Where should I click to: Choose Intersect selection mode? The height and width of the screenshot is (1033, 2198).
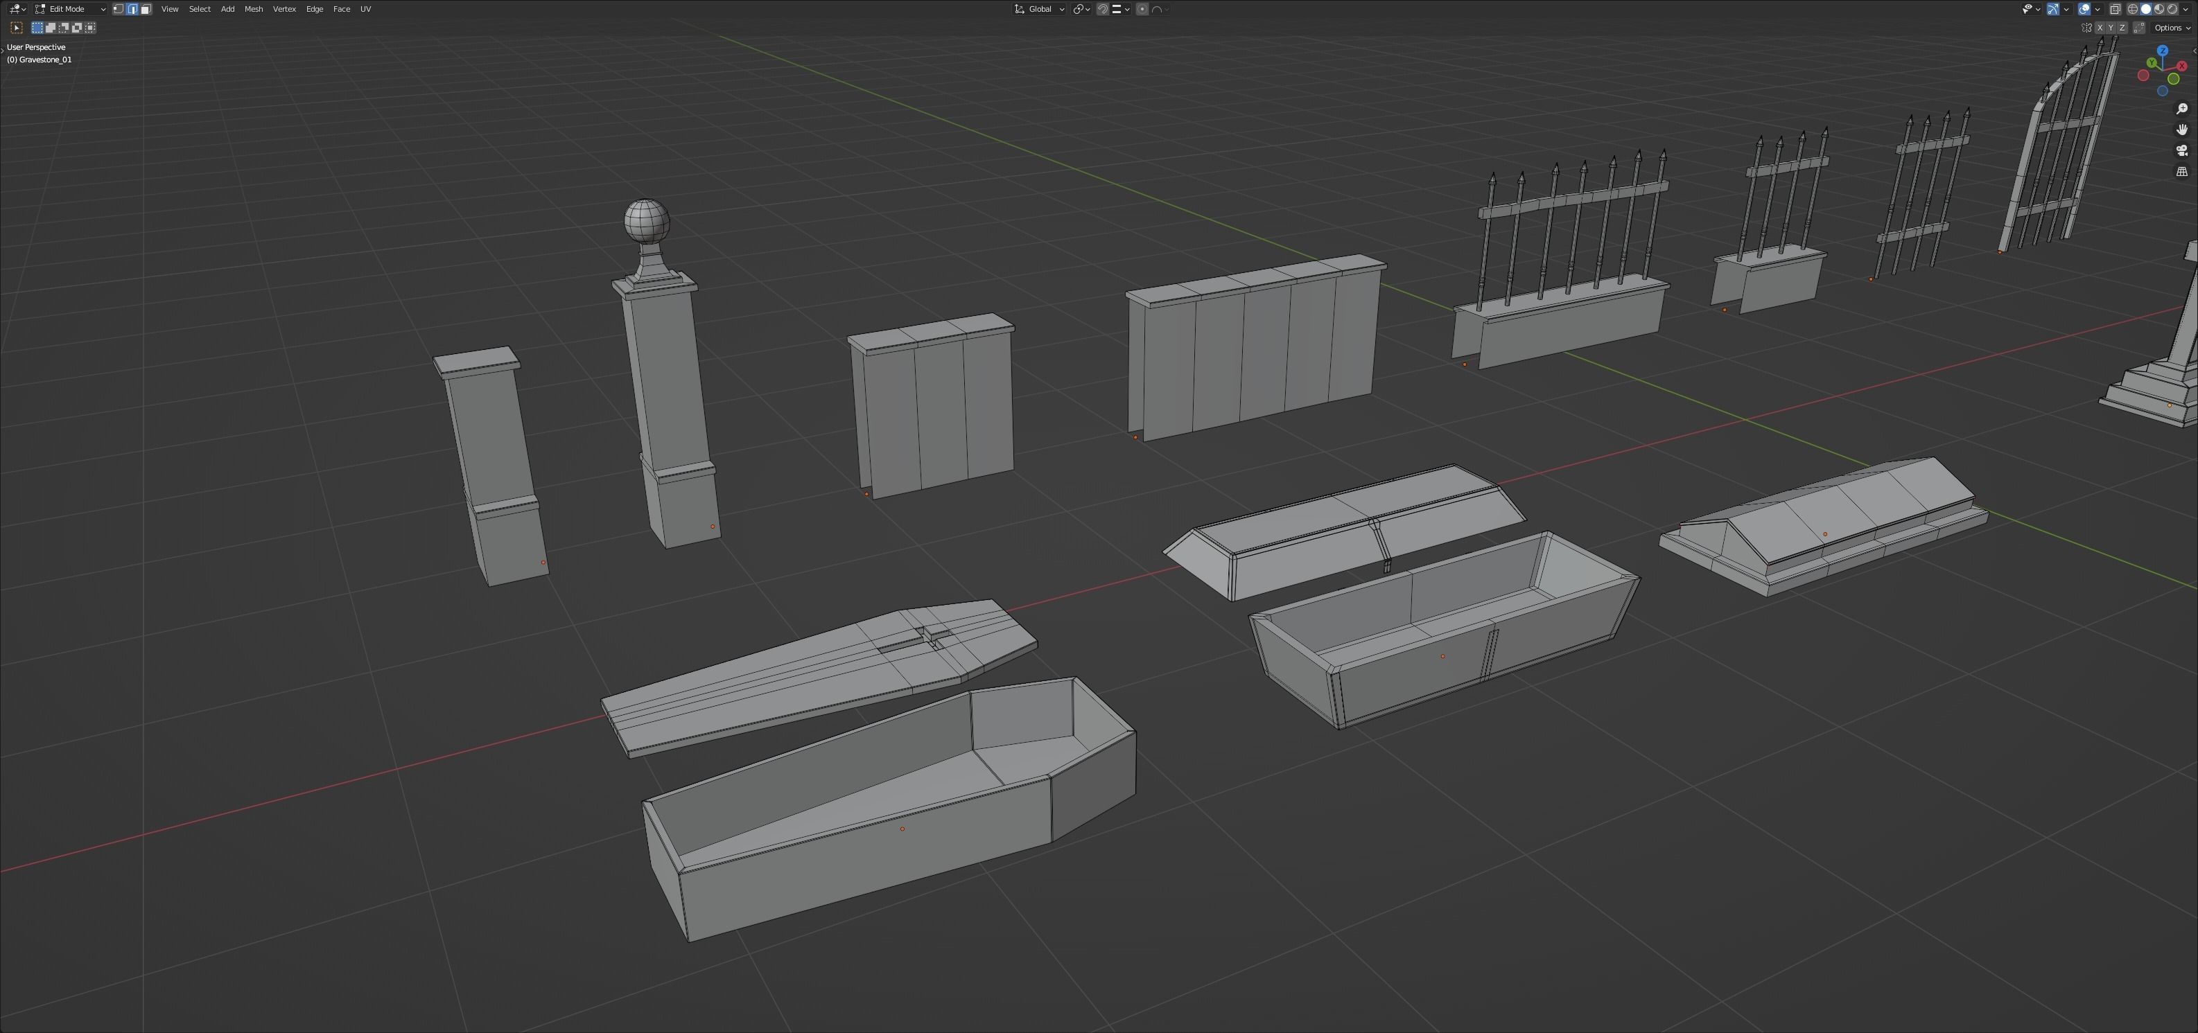tap(89, 27)
